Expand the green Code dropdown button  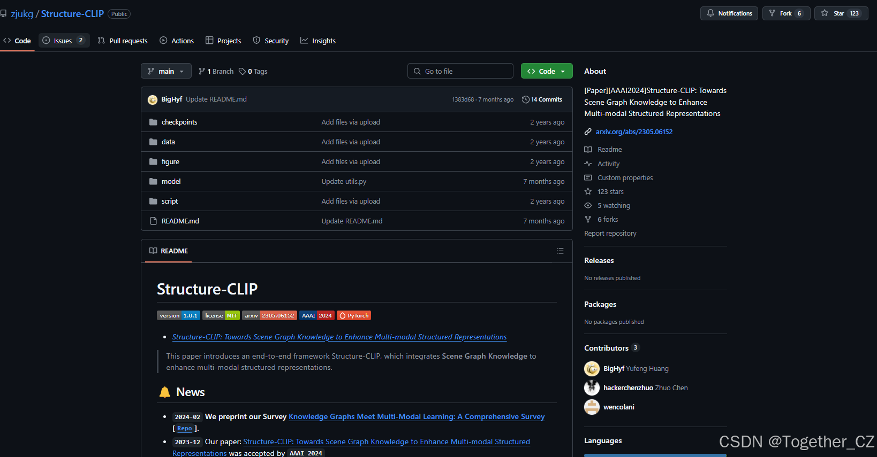tap(547, 71)
